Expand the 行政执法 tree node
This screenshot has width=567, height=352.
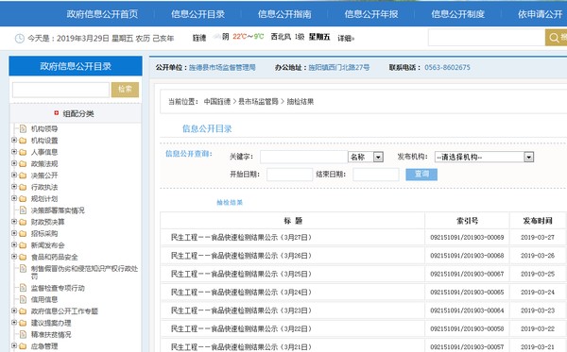click(14, 187)
